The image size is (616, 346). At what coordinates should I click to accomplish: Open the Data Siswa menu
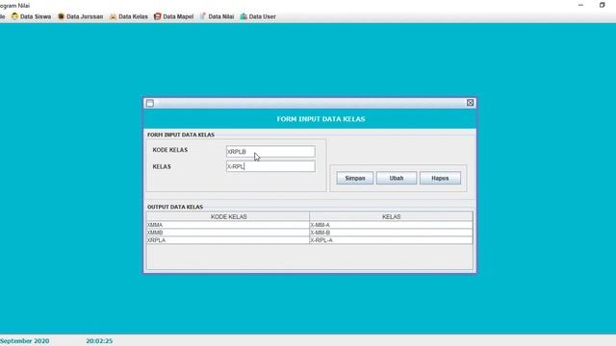(32, 16)
